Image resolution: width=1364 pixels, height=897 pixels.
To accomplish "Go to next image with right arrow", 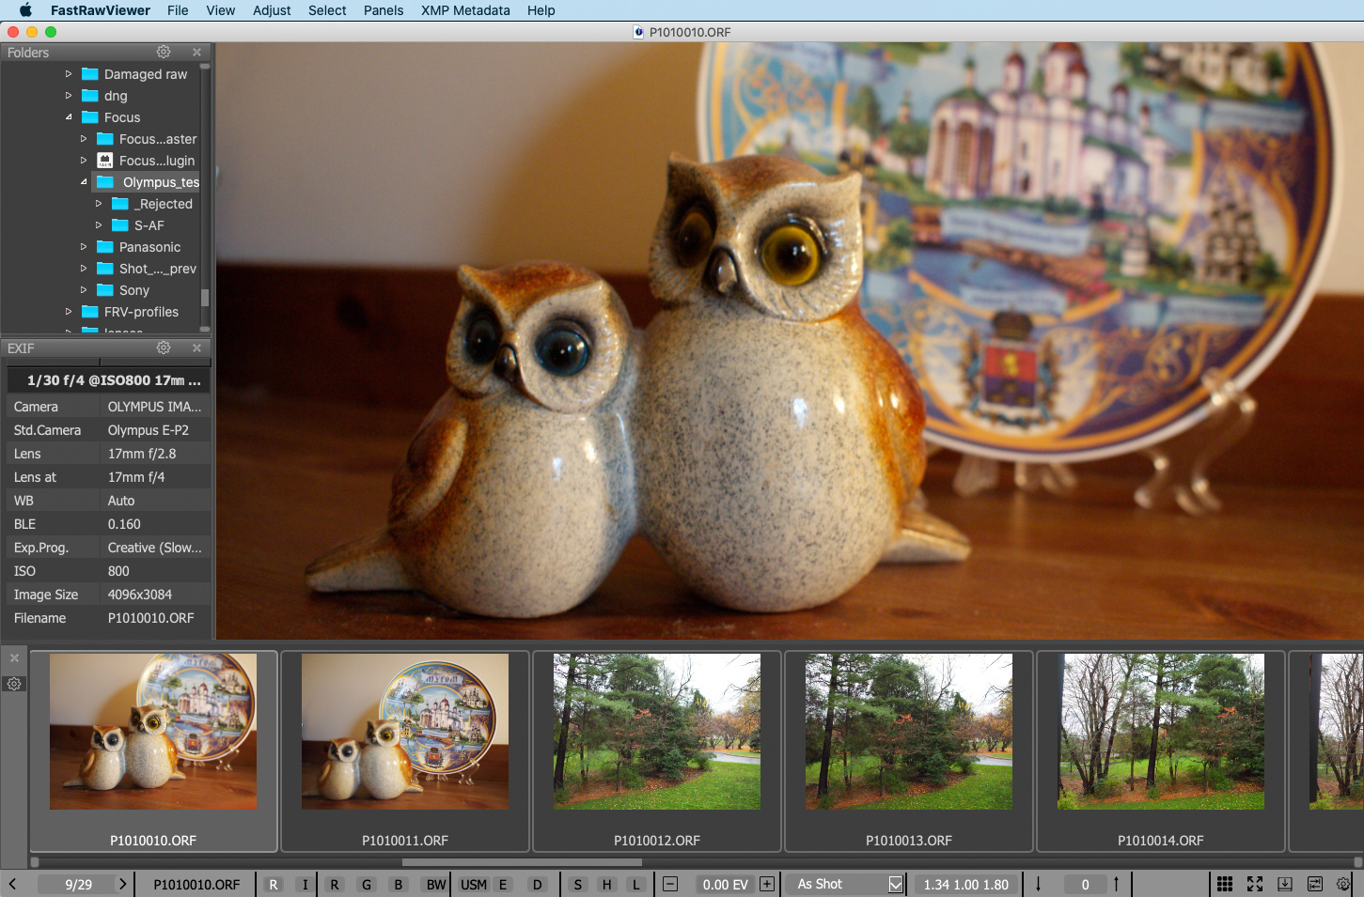I will pyautogui.click(x=122, y=884).
